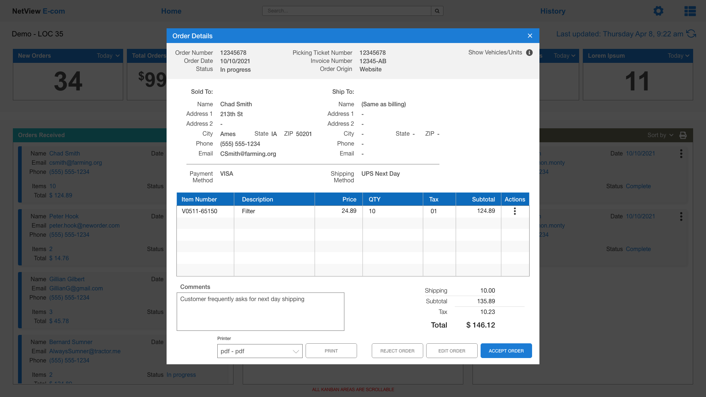Screen dimensions: 706x397
Task: Click In progress status on Bernard Sumner card
Action: 181,375
